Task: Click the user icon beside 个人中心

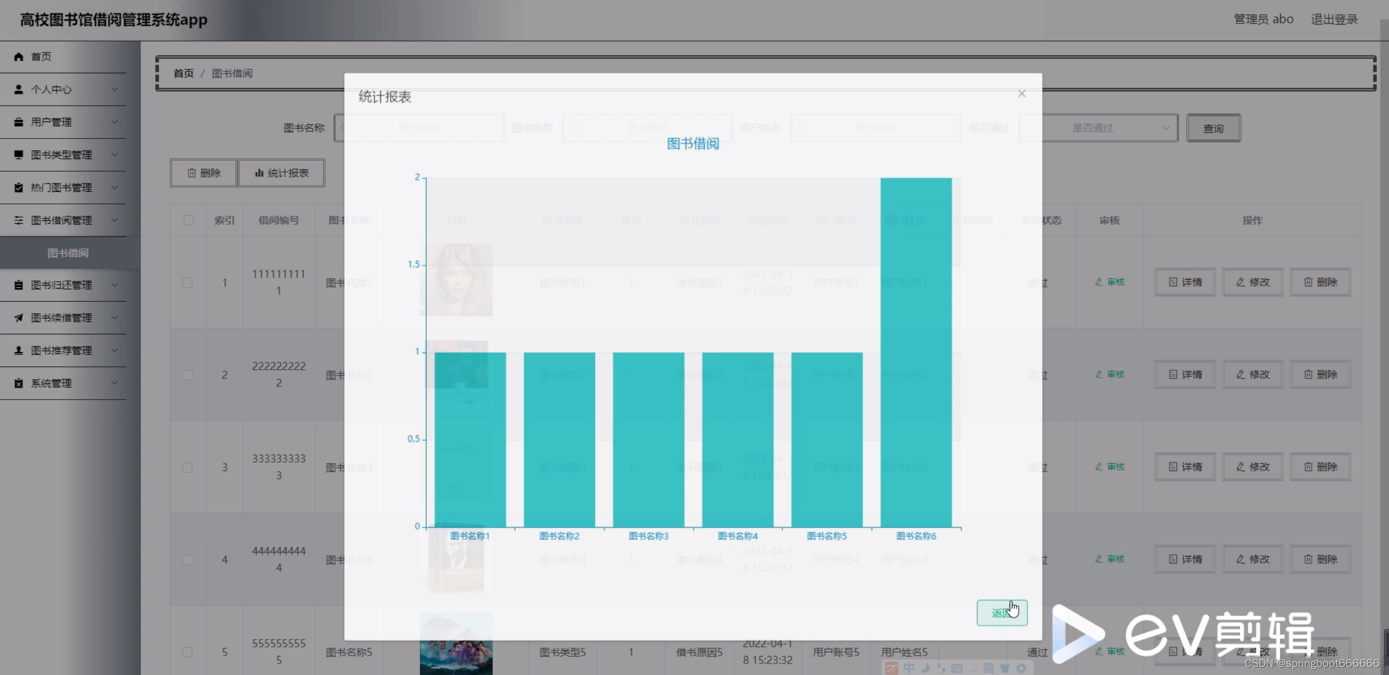Action: [18, 89]
